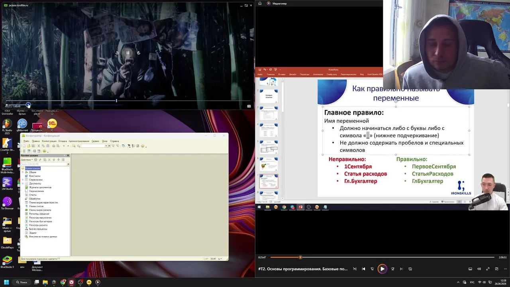Open Окна menu in Конфигуратор
Screen dimensions: 510x287
pos(104,141)
